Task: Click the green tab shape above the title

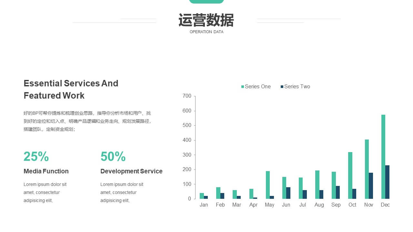Action: (x=206, y=2)
